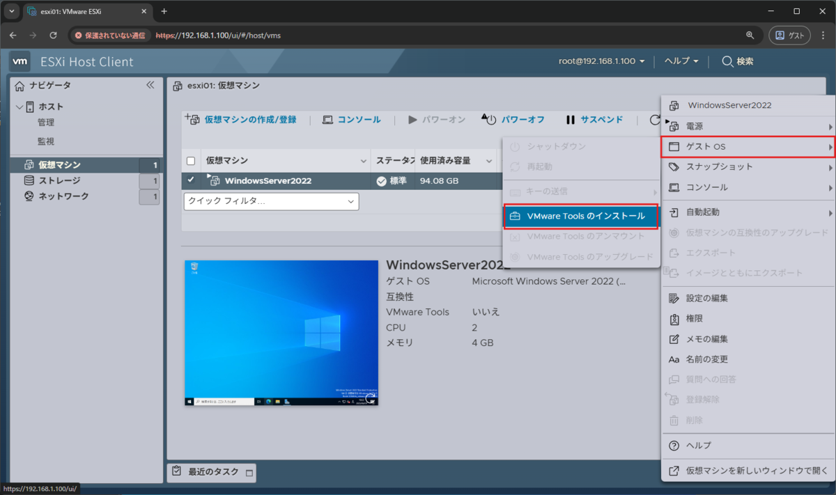Viewport: 836px width, 495px height.
Task: Choose Install VMware Tools menu item
Action: 580,216
